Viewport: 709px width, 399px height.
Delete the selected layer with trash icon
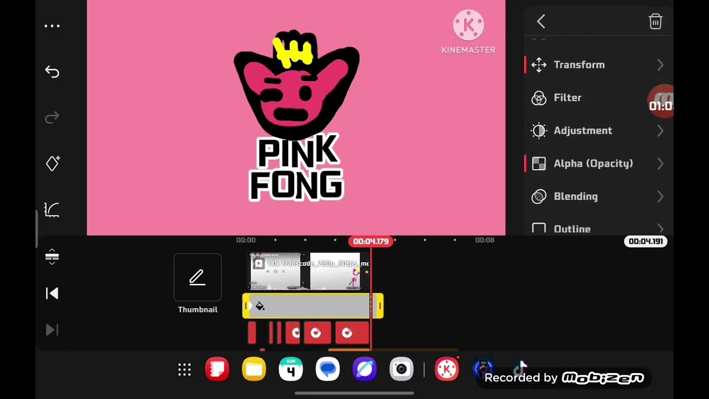tap(655, 22)
